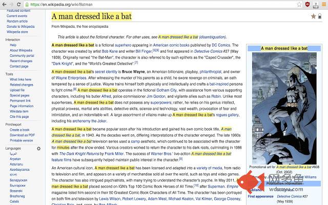Follow the superpowers link

161,102
